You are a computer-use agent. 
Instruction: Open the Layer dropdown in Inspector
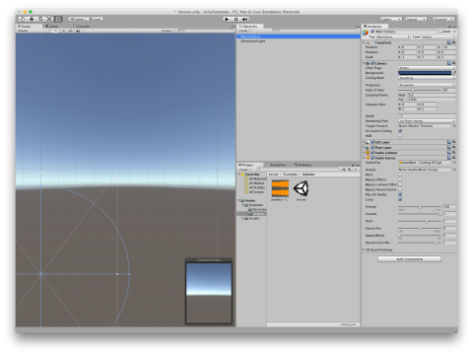coord(439,36)
